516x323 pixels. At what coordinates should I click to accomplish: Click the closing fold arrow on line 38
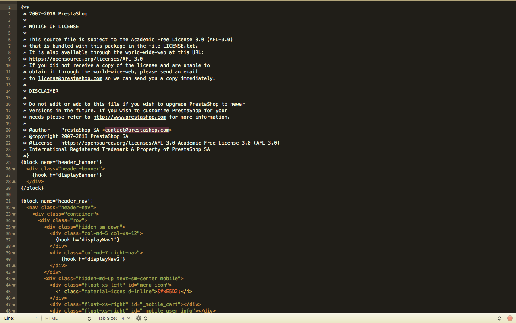click(x=14, y=246)
